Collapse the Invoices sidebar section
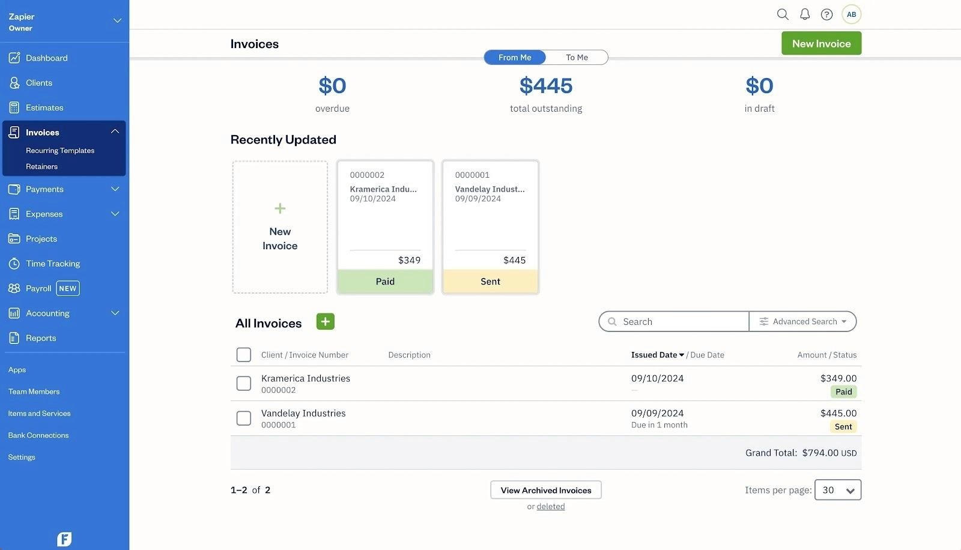 (115, 130)
